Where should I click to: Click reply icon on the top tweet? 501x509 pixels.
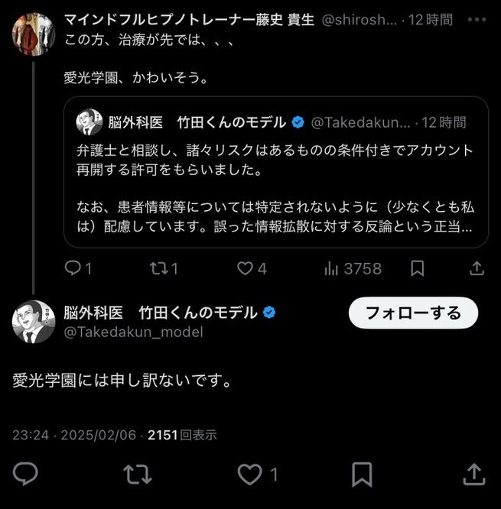click(x=73, y=268)
